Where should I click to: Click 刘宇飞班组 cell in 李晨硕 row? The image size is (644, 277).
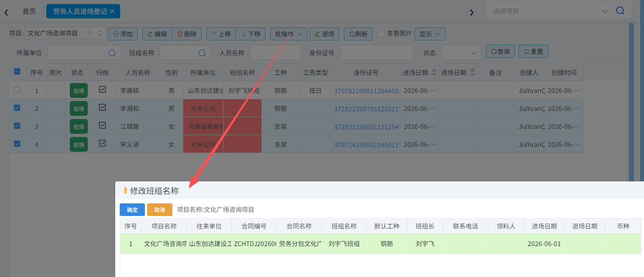243,91
